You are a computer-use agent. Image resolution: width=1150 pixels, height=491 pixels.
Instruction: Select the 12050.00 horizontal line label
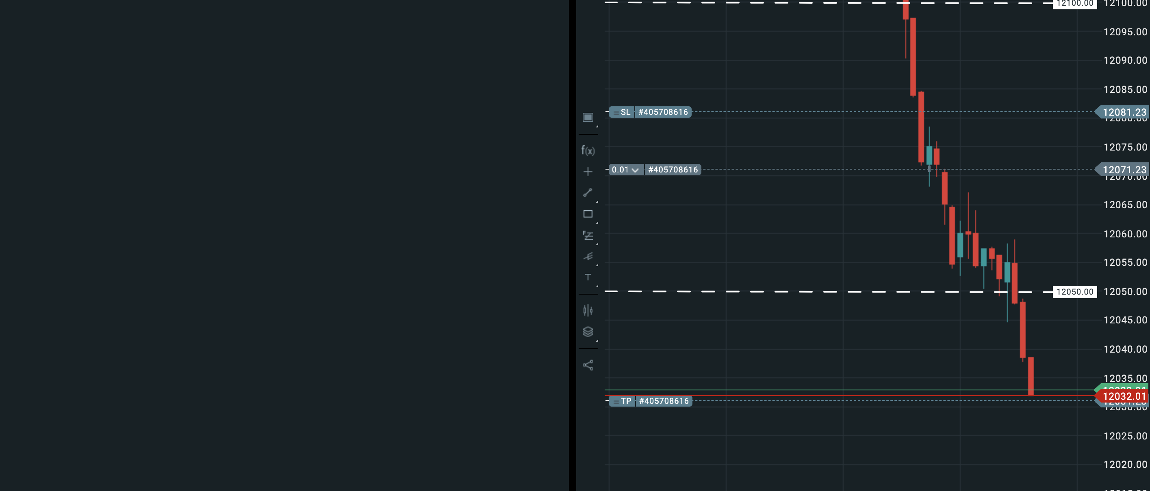point(1074,292)
